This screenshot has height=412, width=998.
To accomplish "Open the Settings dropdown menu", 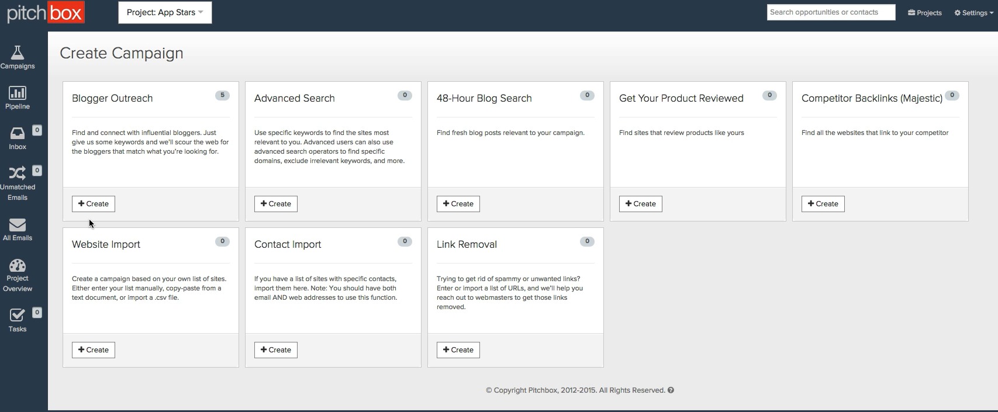I will coord(974,13).
